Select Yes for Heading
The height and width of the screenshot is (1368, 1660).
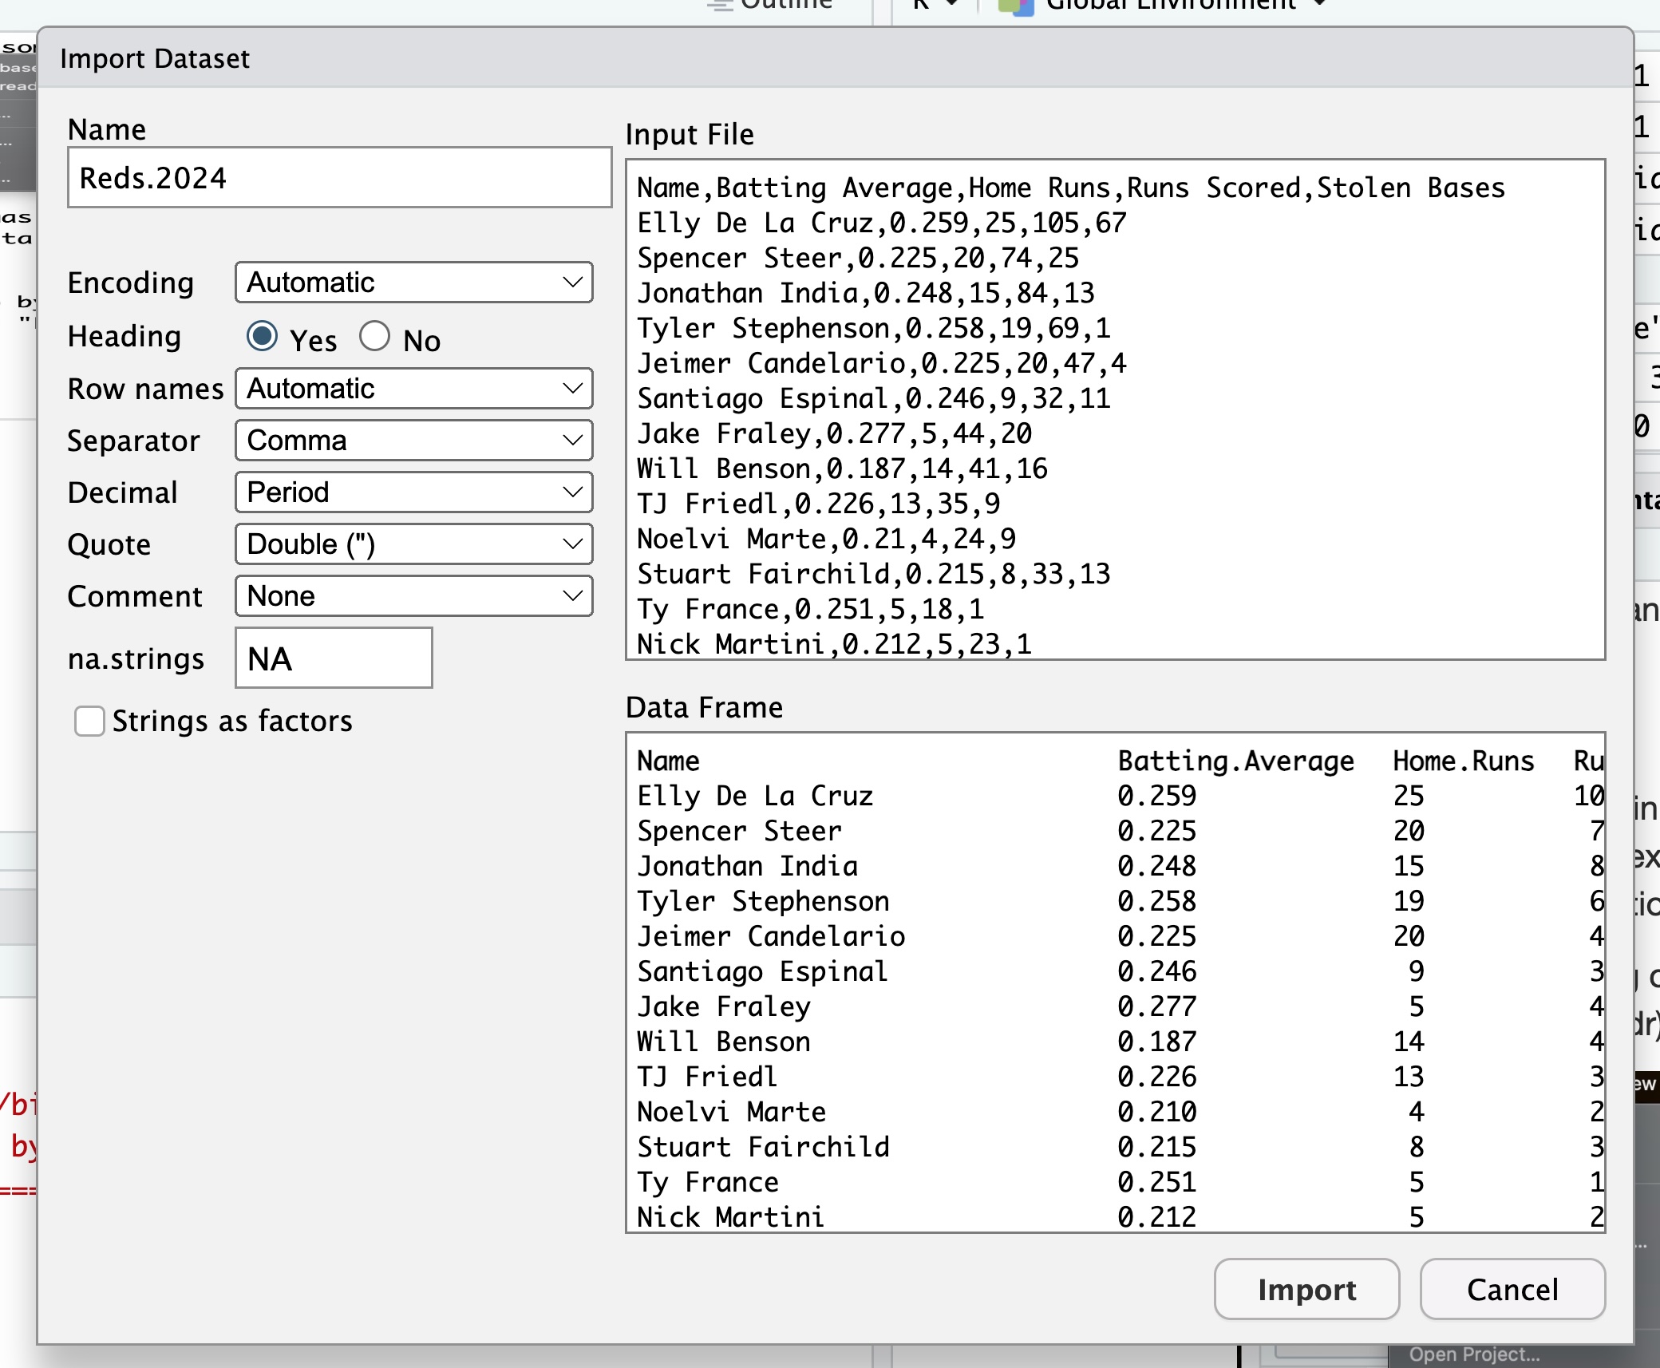[263, 337]
